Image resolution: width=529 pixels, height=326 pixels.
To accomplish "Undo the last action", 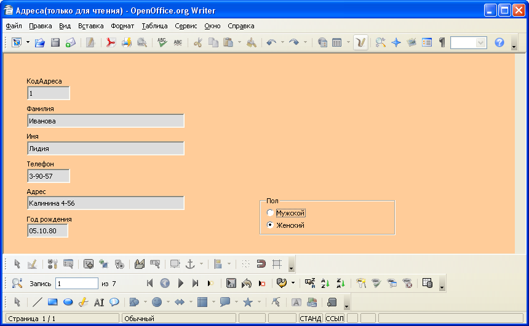I will (271, 43).
